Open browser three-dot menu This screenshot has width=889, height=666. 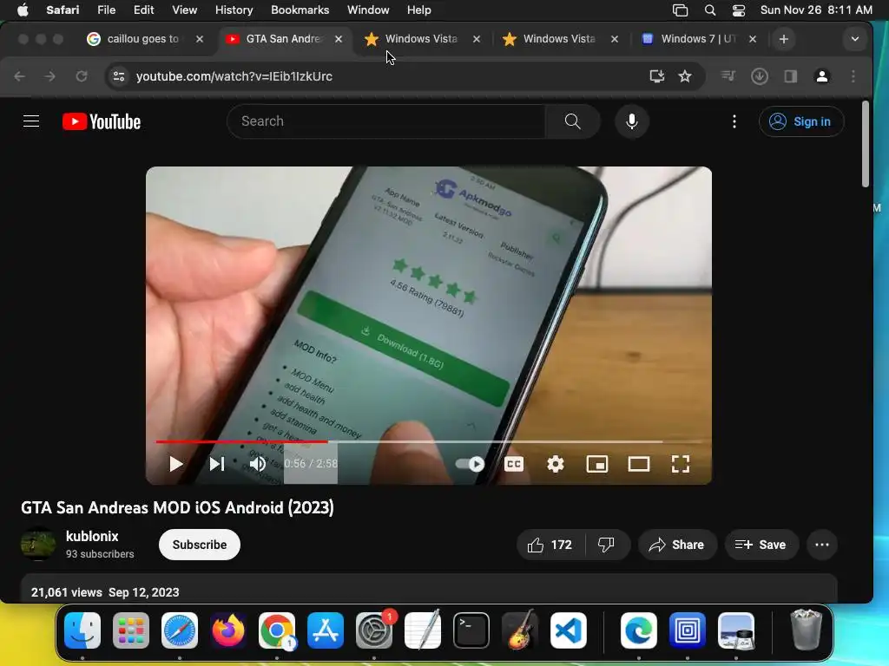click(x=853, y=76)
